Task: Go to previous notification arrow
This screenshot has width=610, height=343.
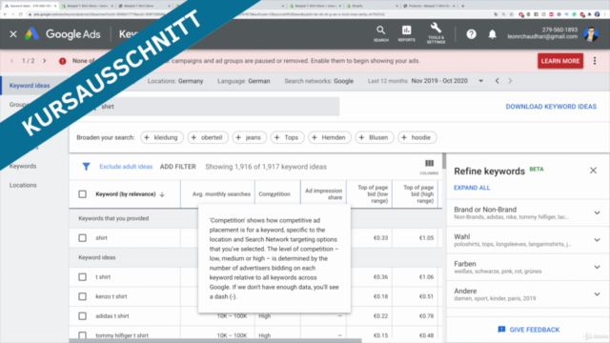Action: [12, 61]
